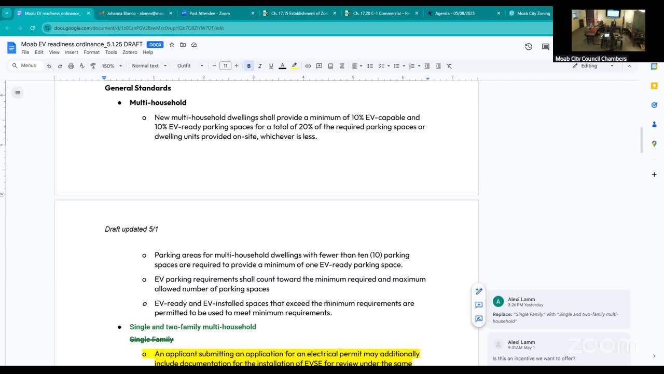Print the document using printer icon
The width and height of the screenshot is (664, 374).
[x=71, y=66]
